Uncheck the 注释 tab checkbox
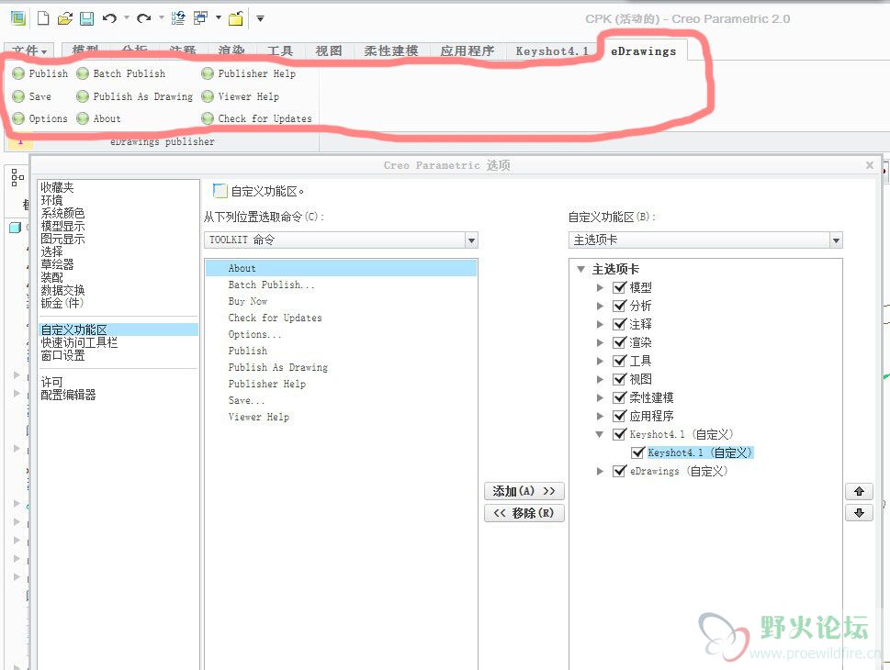 (619, 324)
